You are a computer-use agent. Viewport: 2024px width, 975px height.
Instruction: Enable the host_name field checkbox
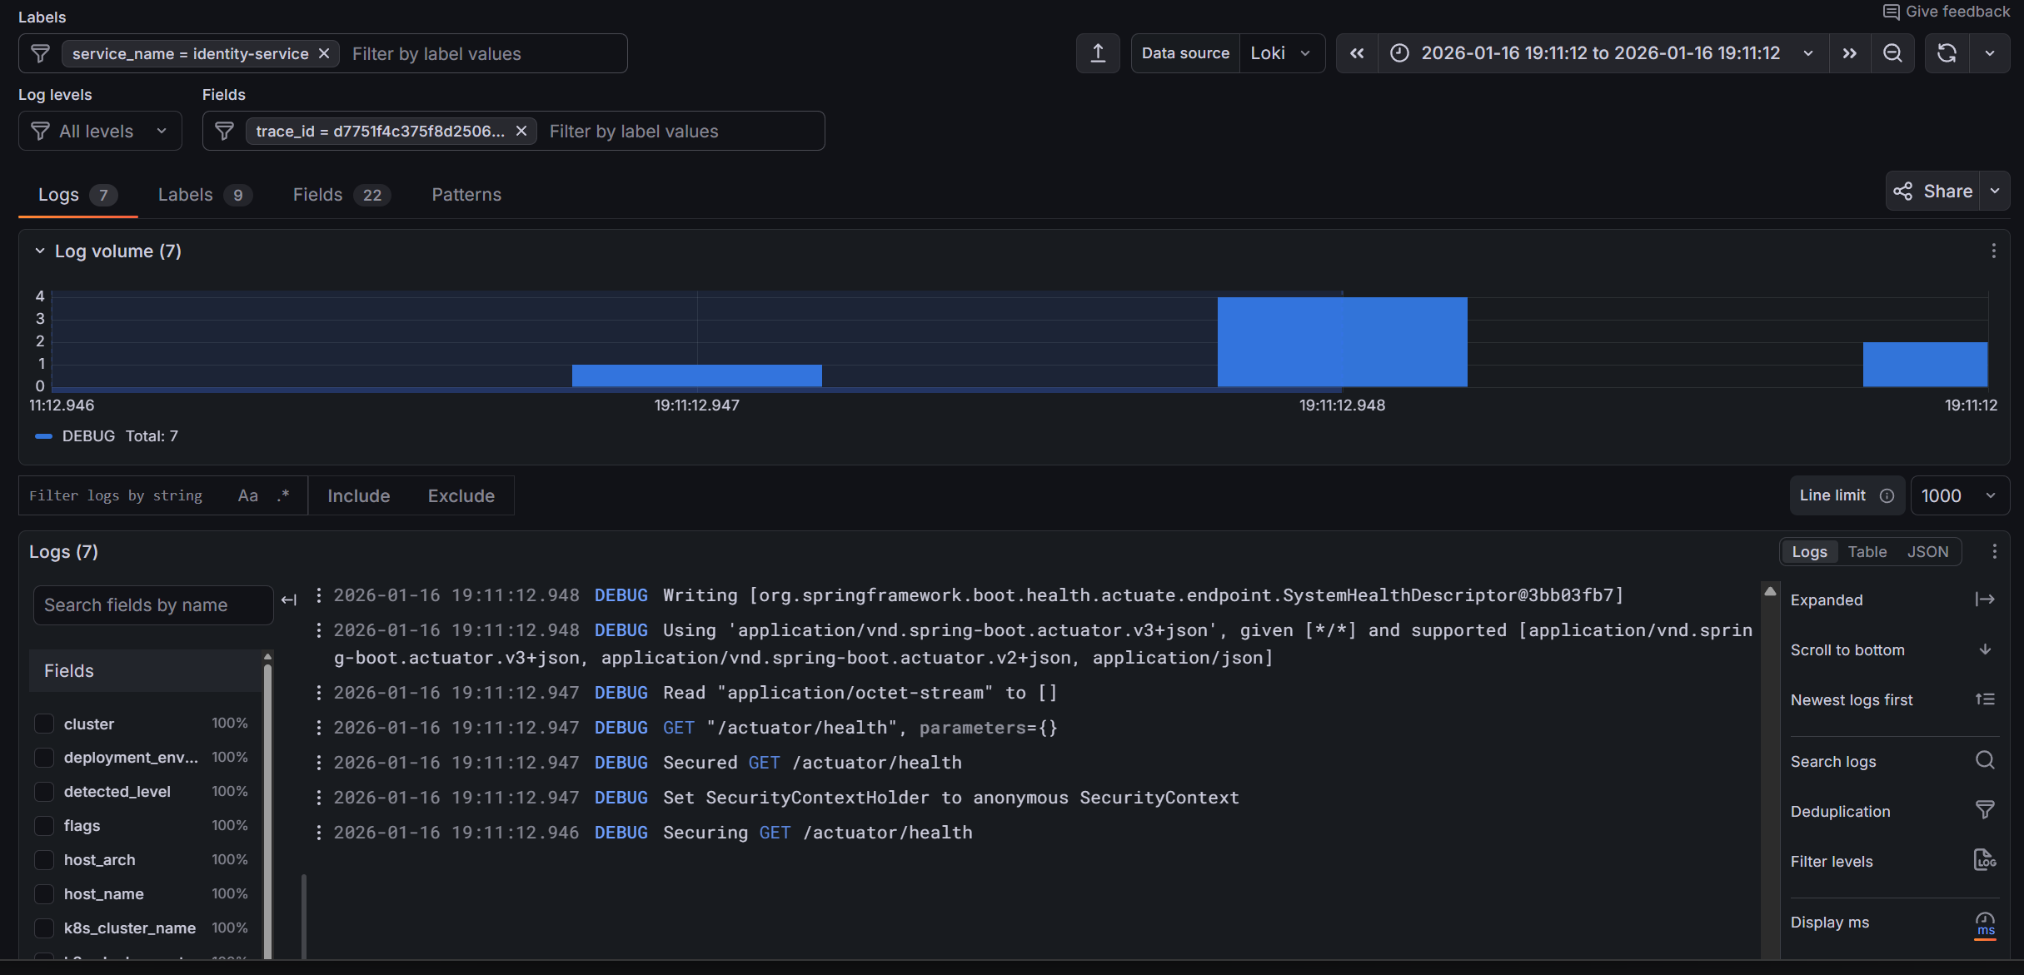[x=44, y=893]
